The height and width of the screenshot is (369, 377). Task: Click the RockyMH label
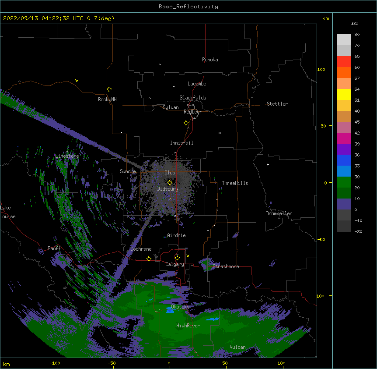click(x=107, y=99)
